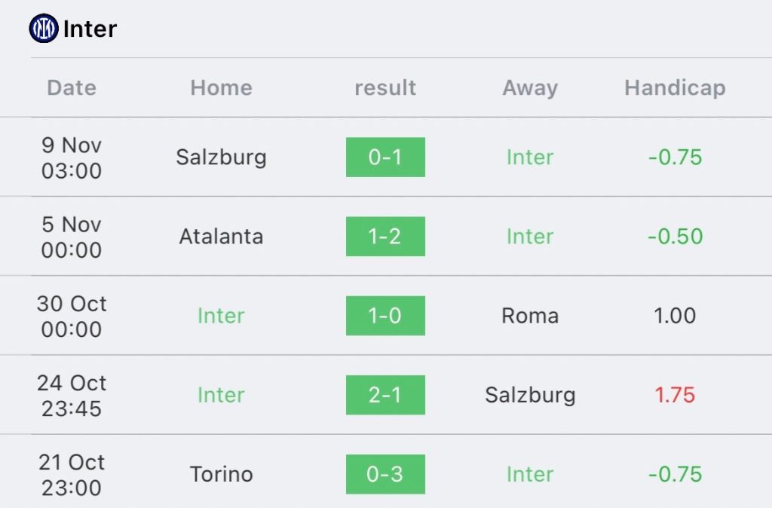Select the 24 Oct 23:45 date cell
This screenshot has height=508, width=772.
click(x=72, y=395)
